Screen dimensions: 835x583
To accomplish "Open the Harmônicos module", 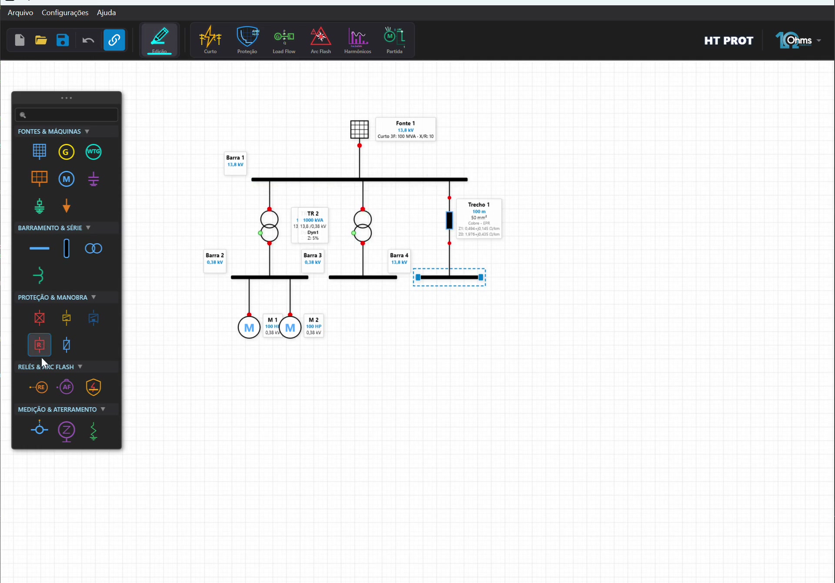I will 357,40.
